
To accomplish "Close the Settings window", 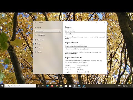I will [105, 22].
